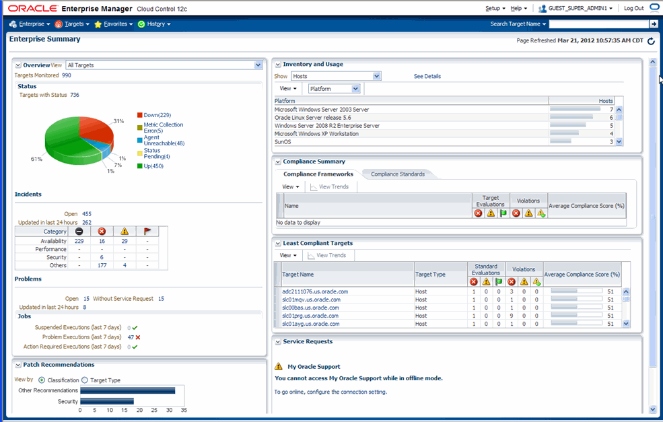Click the page scrollbar bottom down arrow
Viewport: 663px width, 422px height.
[653, 409]
